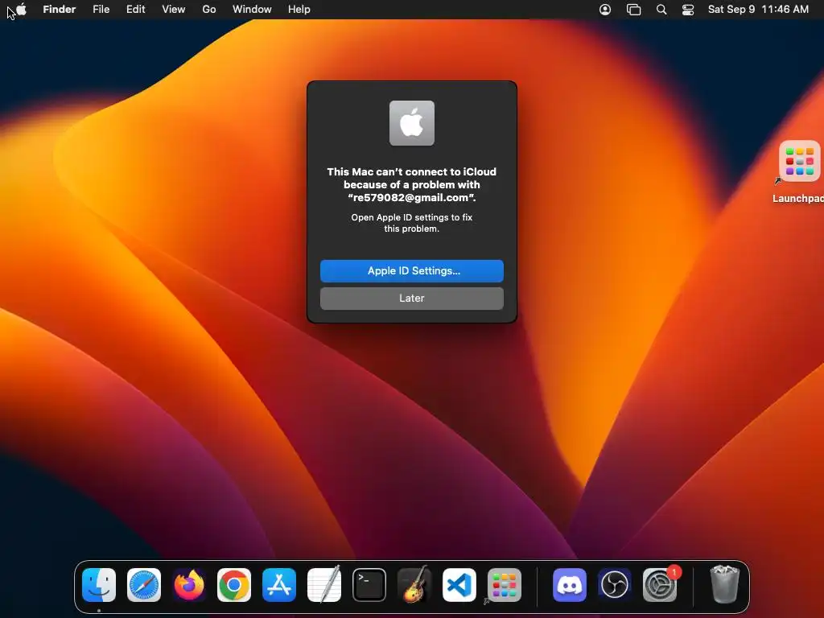Viewport: 824px width, 618px height.
Task: Open the Edit menu
Action: [x=135, y=9]
